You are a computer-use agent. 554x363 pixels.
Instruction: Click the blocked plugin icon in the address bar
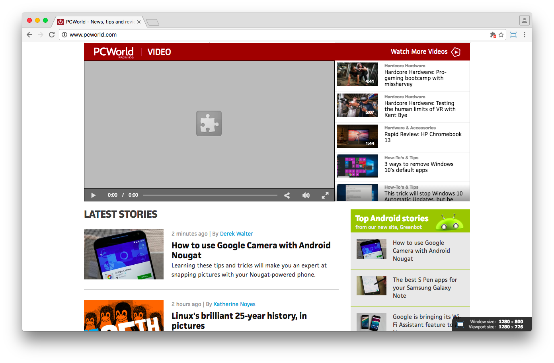point(493,35)
